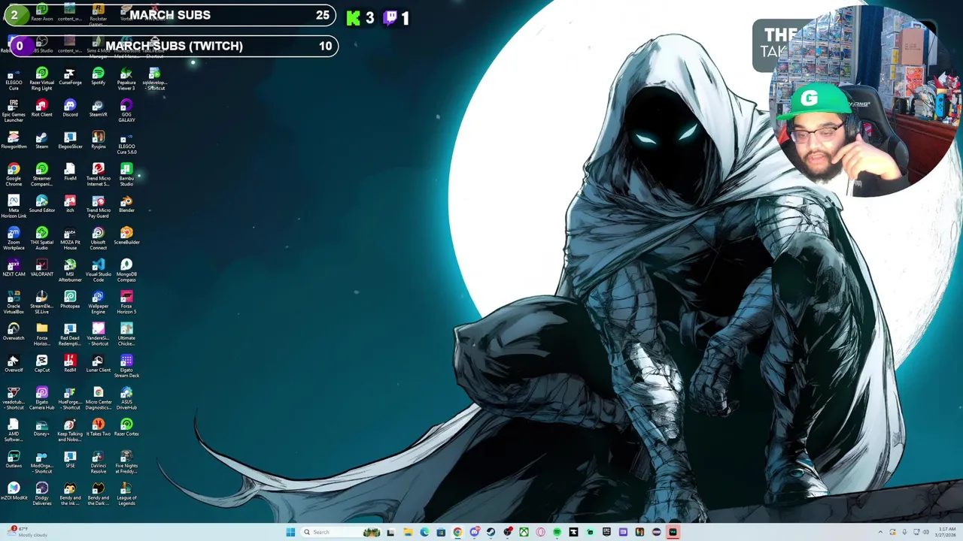The height and width of the screenshot is (541, 963).
Task: Open the It Takes Two icon
Action: (x=99, y=428)
